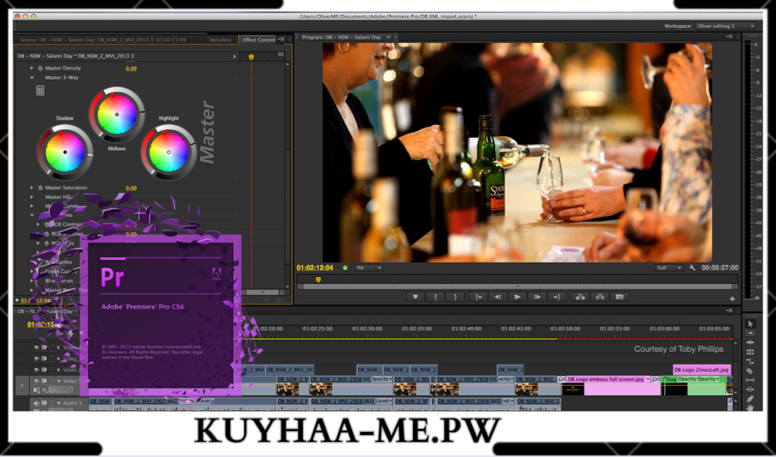Click the Lift button
This screenshot has width=776, height=457.
click(580, 297)
